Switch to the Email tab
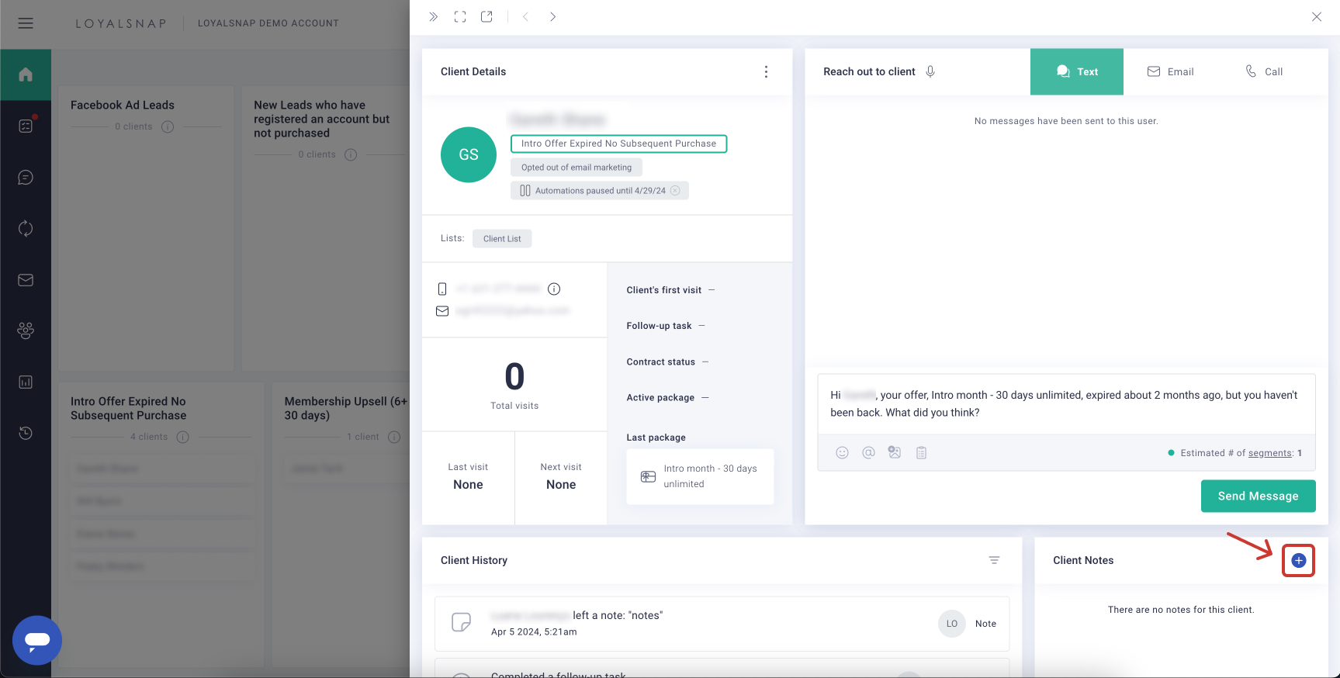The height and width of the screenshot is (678, 1340). click(1170, 71)
